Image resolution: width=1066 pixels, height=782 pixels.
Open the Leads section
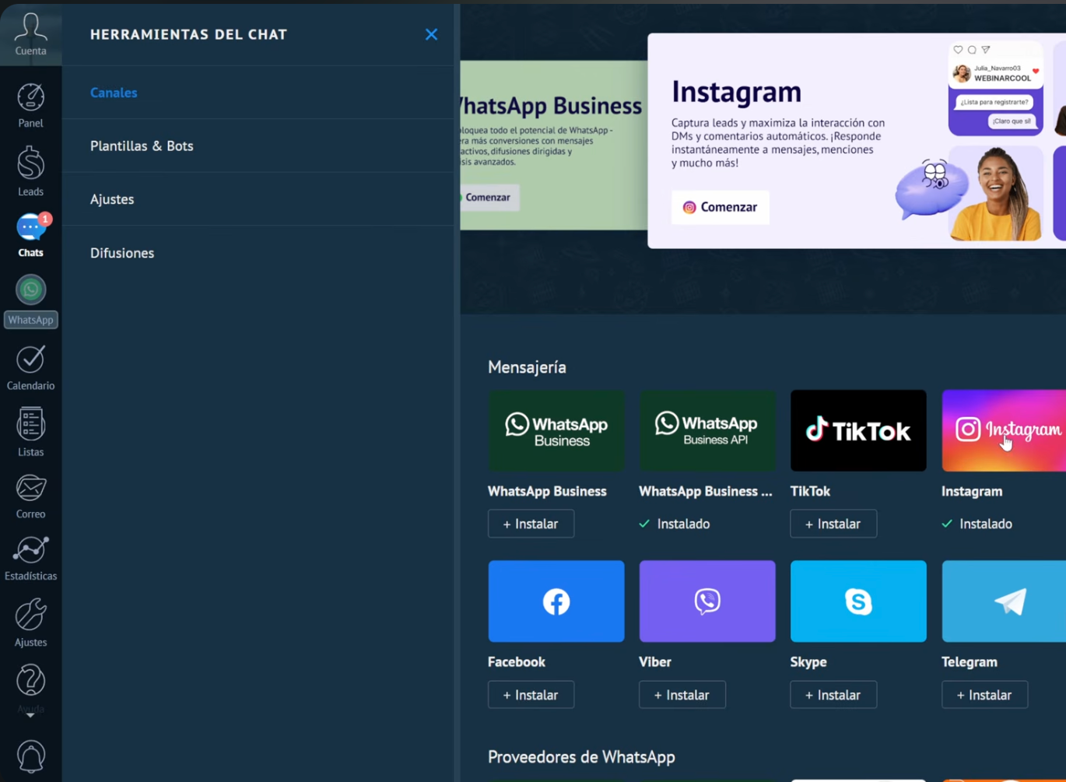pos(30,171)
